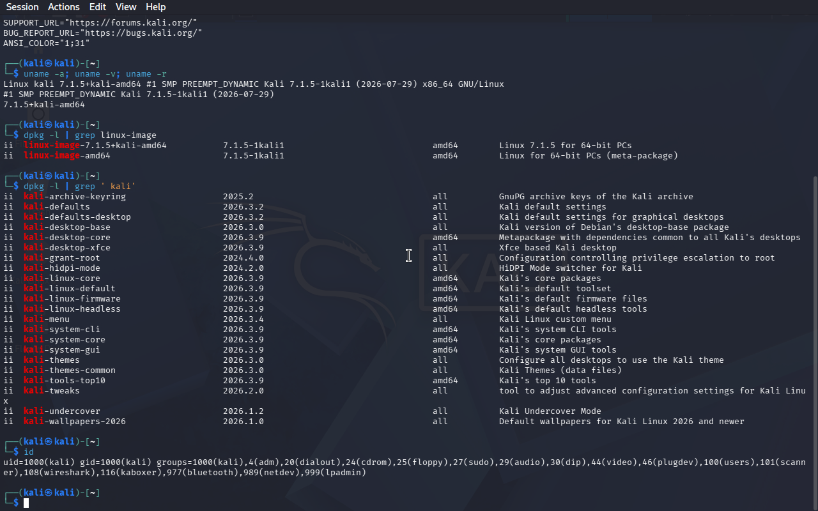Click the 'id' command text
The width and height of the screenshot is (818, 511).
[29, 452]
